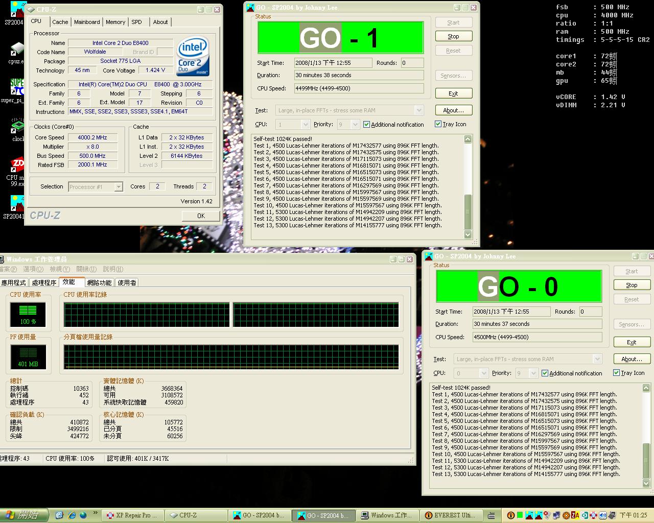Screen dimensions: 654x523
Task: Open the cpuz.exe desktop shortcut
Action: click(16, 53)
